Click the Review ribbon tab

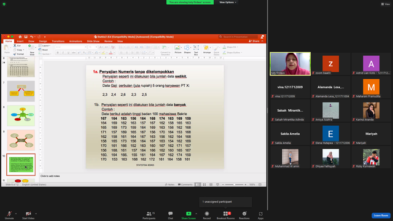[108, 41]
